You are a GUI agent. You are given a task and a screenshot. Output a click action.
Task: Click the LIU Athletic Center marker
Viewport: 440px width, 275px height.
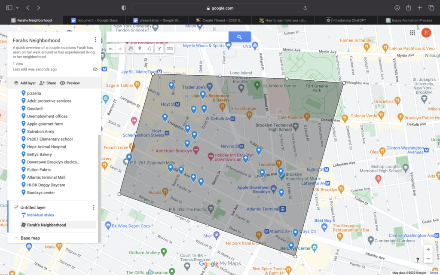point(257,85)
